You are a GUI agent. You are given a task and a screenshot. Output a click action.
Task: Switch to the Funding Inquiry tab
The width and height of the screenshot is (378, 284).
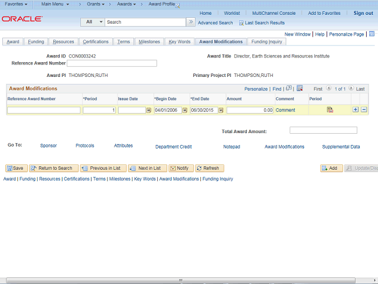[266, 42]
